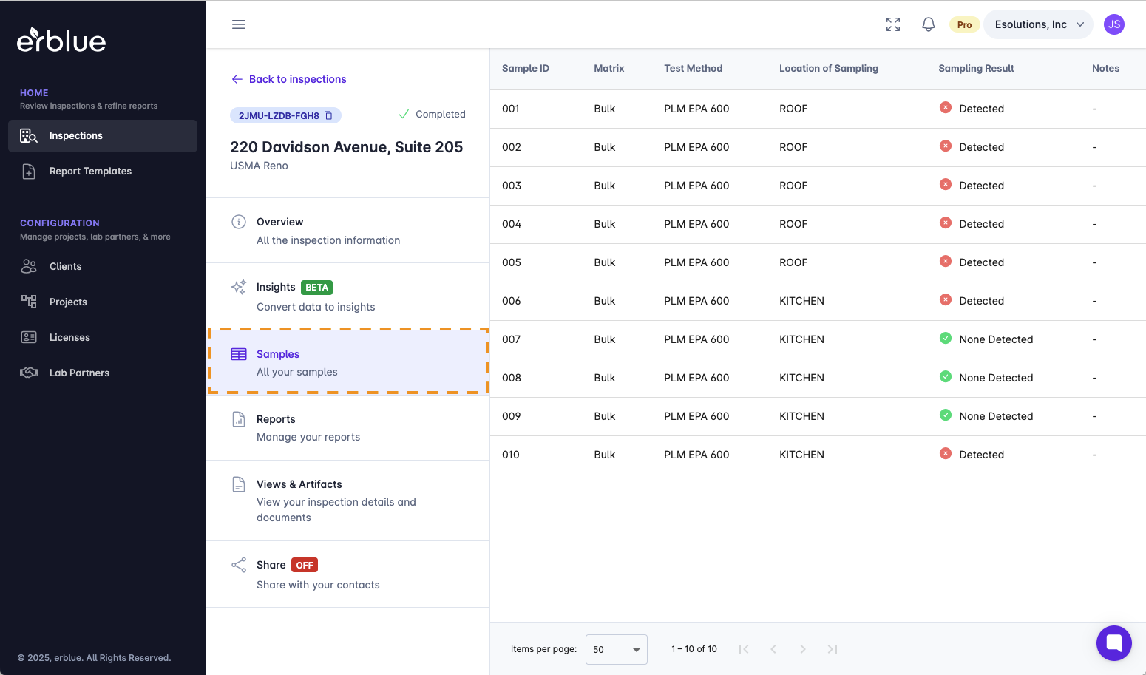Open the notifications bell

coord(929,24)
